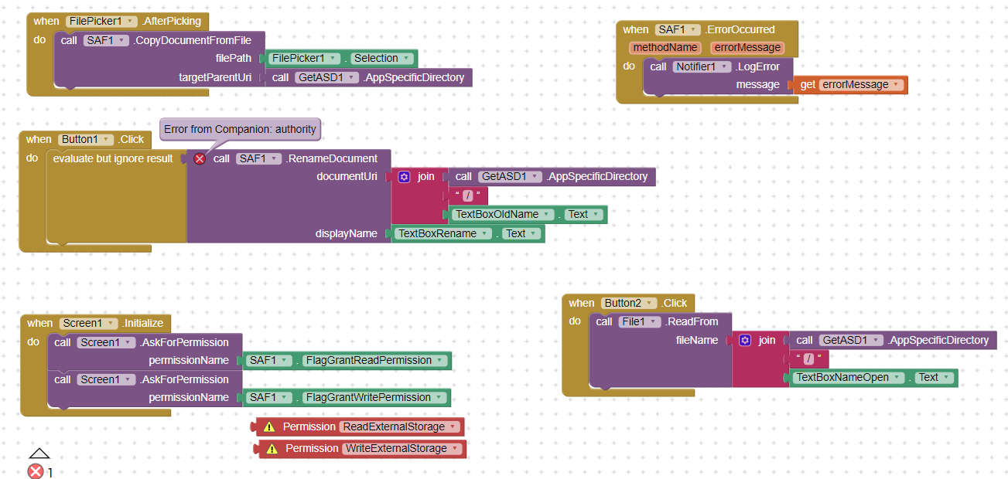This screenshot has height=479, width=1008.
Task: Select the 'evaluate but ignore result' block
Action: point(113,159)
